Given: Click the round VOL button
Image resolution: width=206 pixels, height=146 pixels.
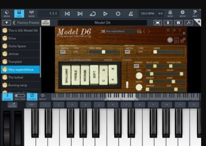Looking at the screenshot, I should [x=170, y=40].
